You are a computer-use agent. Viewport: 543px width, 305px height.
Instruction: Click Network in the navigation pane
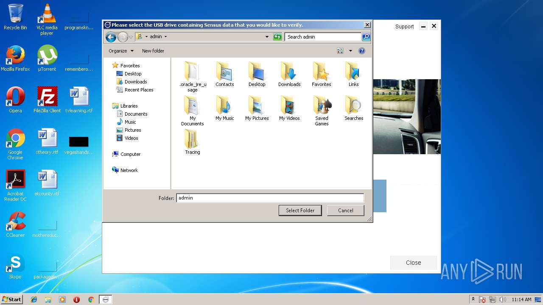point(125,170)
